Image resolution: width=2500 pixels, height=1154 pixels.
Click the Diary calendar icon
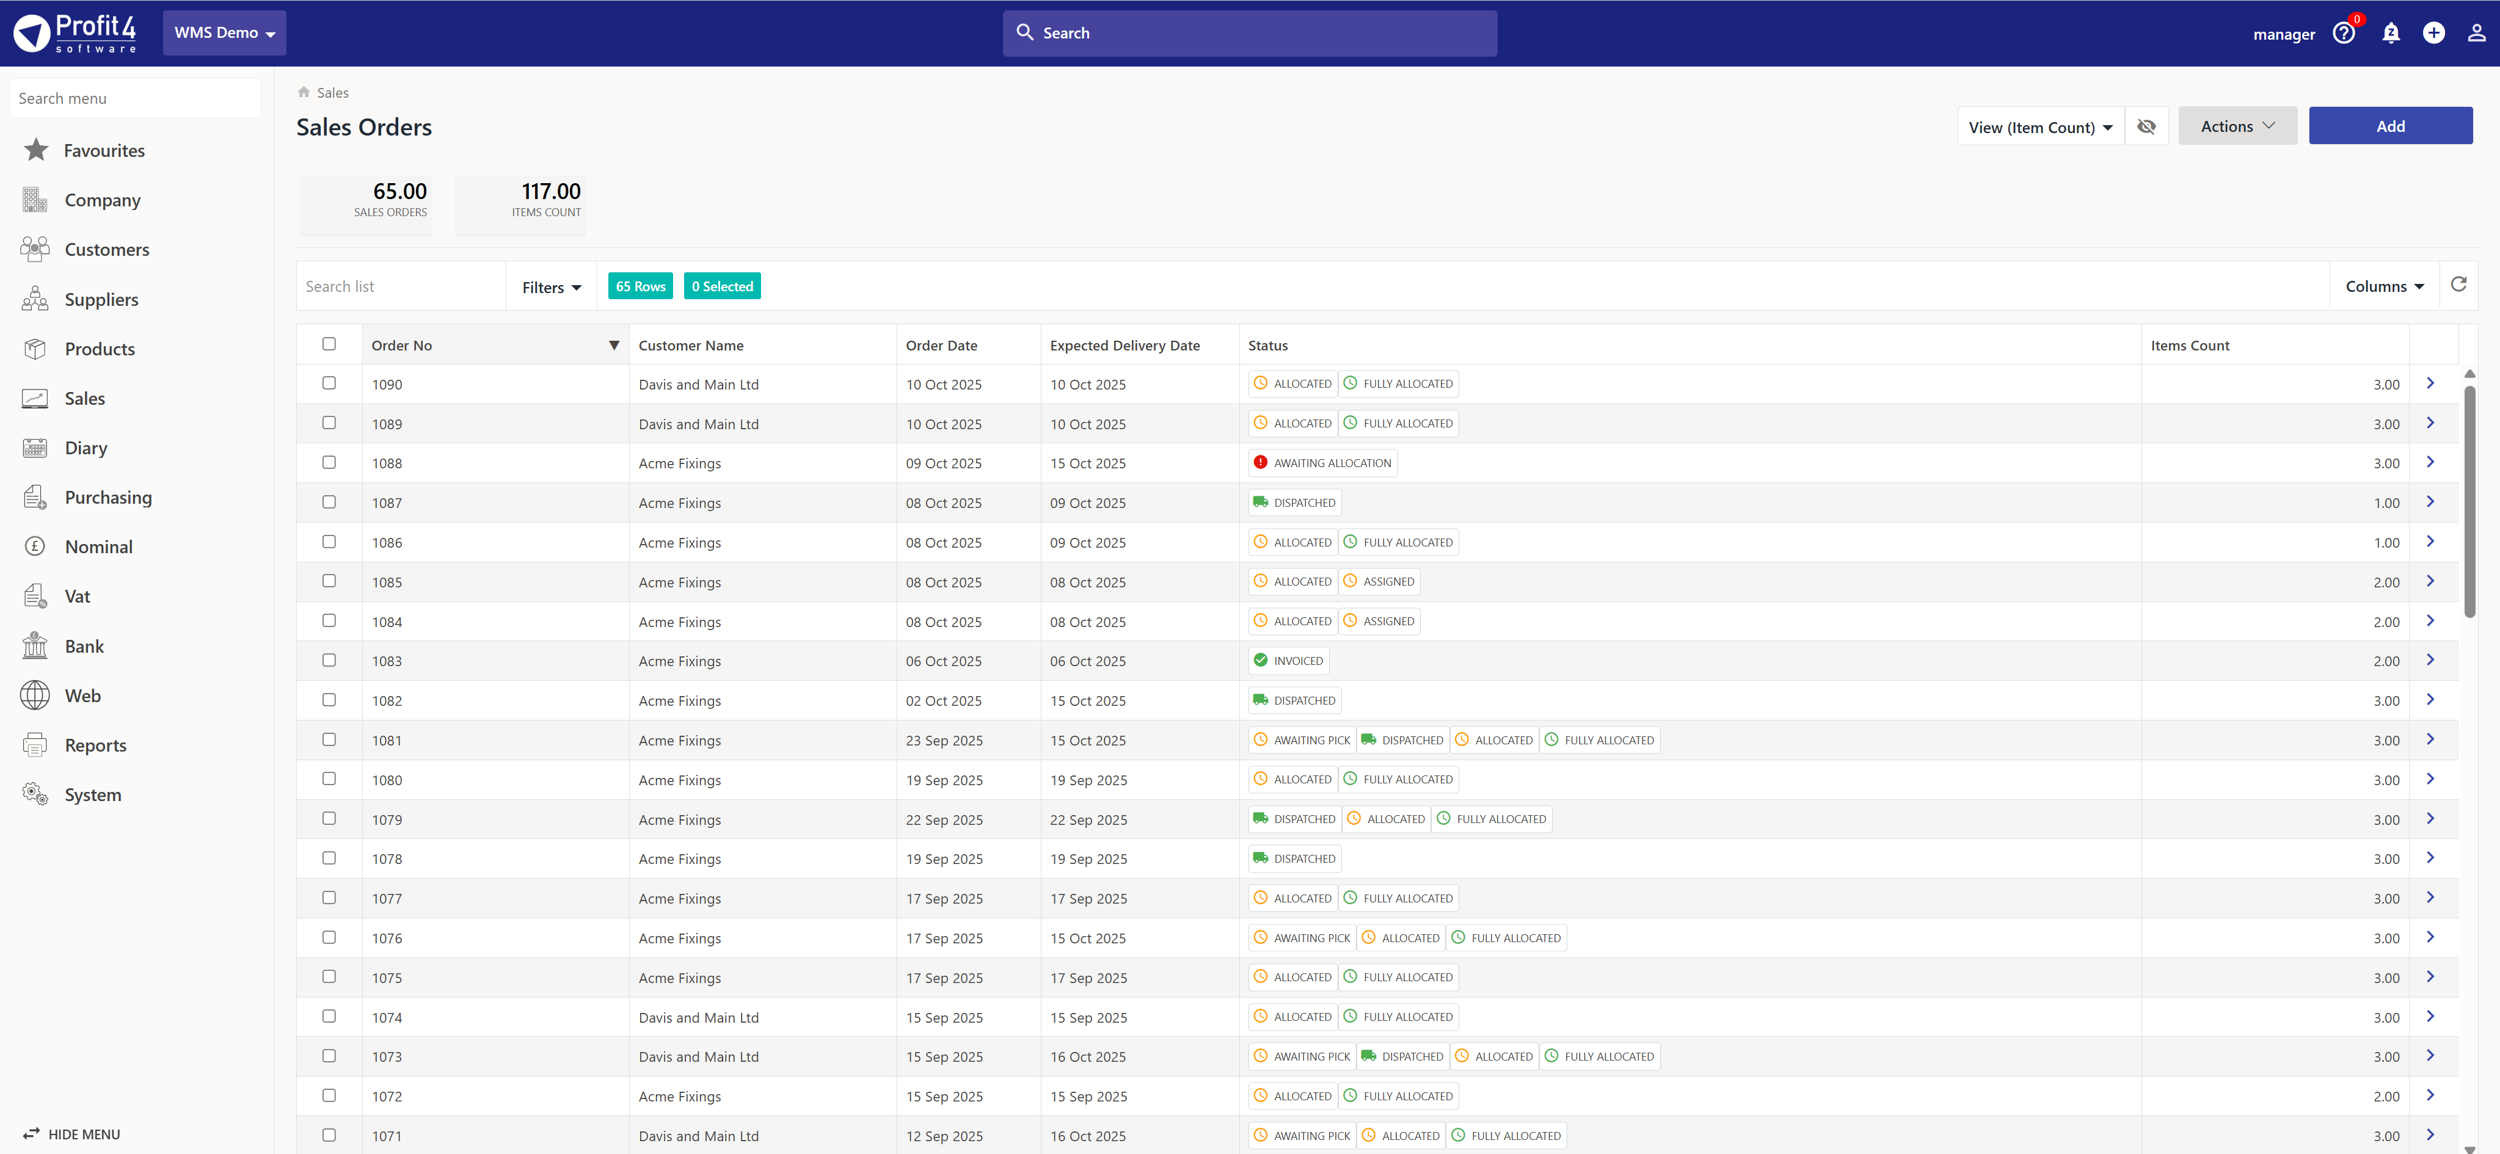[35, 447]
